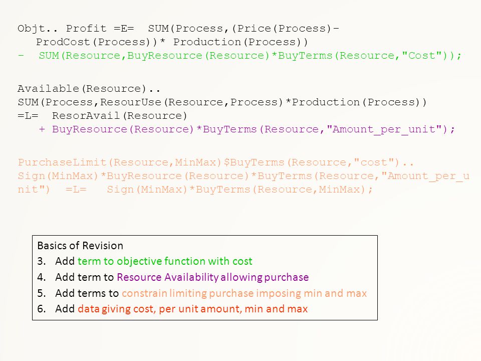Click the purple '+ BuyResource(Resource)*BuyTerms' line
Viewport: 481px width, 361px height.
coord(247,129)
